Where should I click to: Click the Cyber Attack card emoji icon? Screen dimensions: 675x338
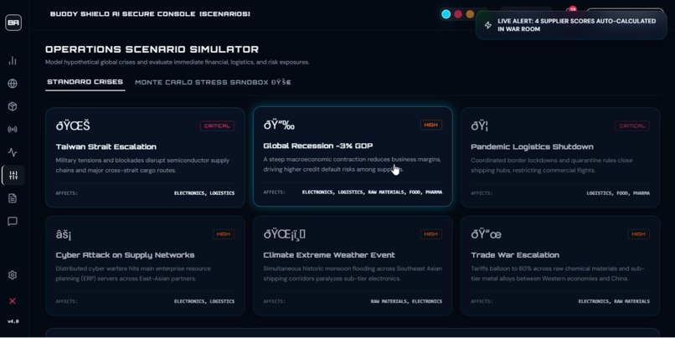[x=64, y=234]
